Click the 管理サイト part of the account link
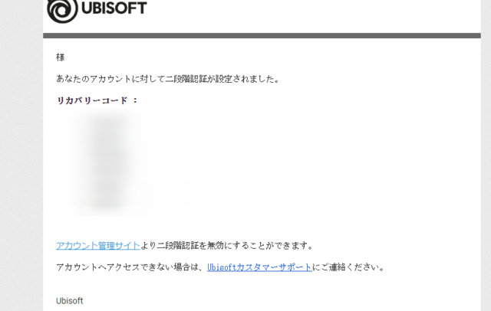The image size is (491, 311). (x=119, y=246)
